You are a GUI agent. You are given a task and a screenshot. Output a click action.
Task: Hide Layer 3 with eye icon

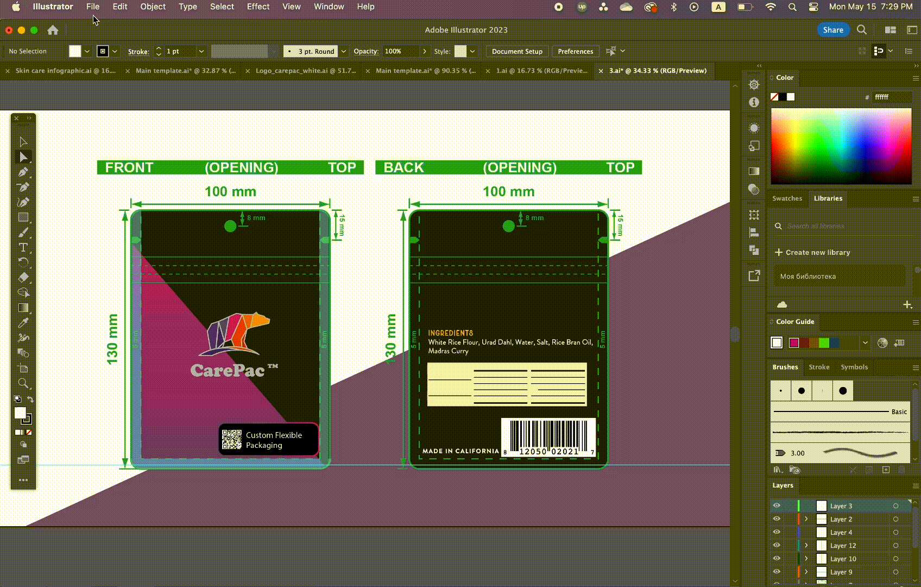[x=777, y=505]
